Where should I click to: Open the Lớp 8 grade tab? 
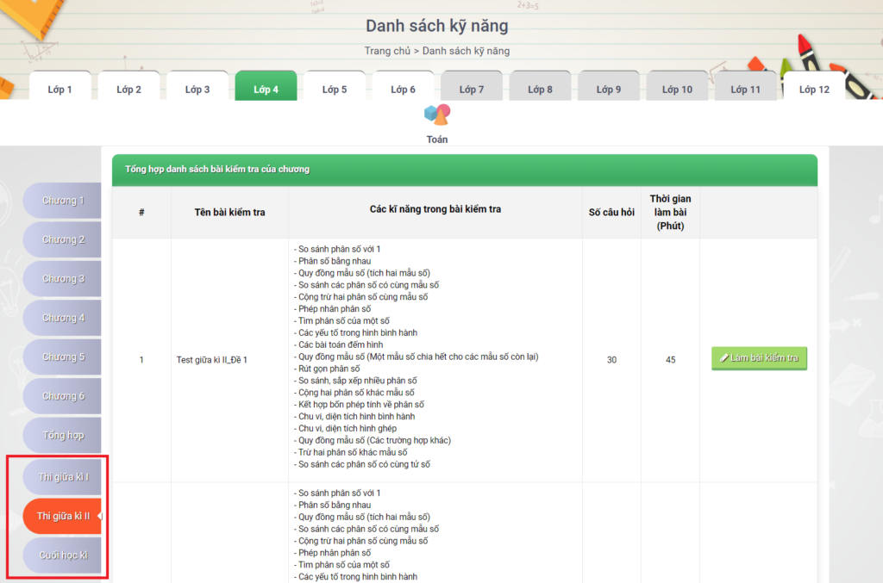540,86
